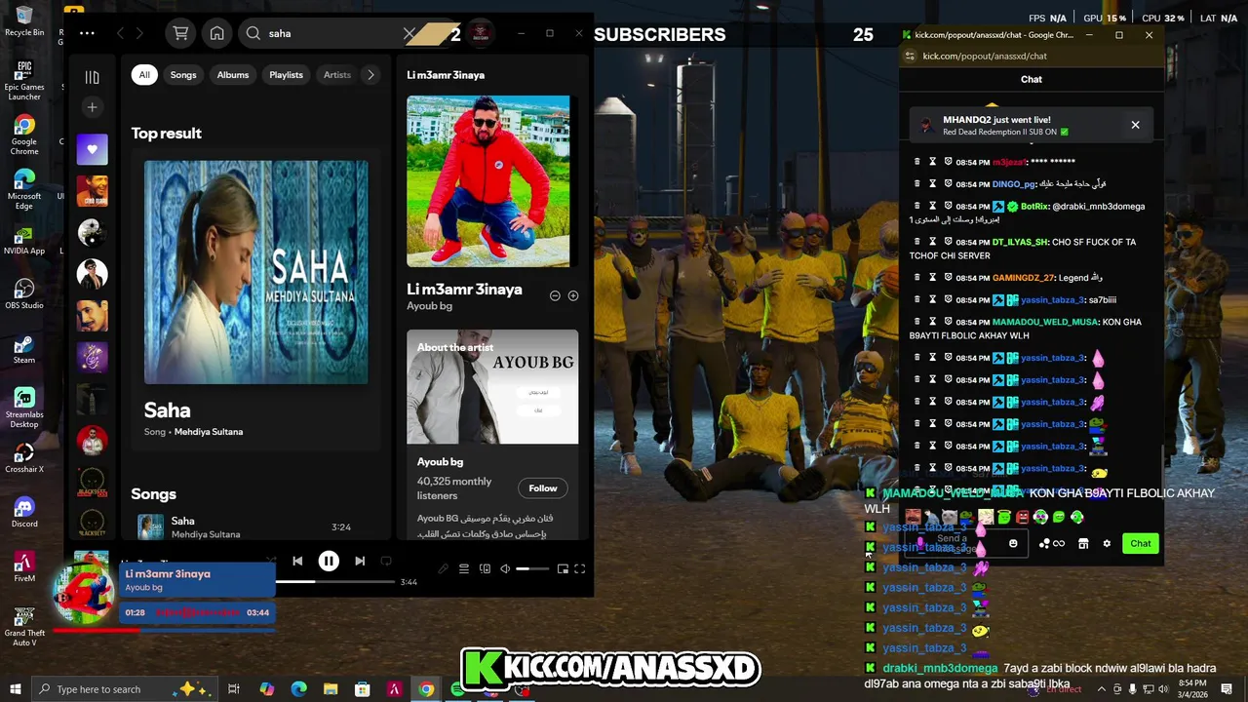The image size is (1248, 702).
Task: Go to Spotify Home
Action: tap(217, 33)
